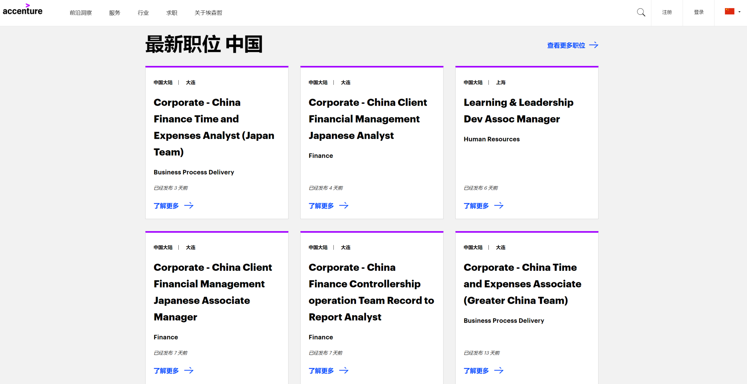Screen dimensions: 747x384
Task: Click 了解更多 arrow on Expenses Analyst Japan Team card
Action: [x=189, y=206]
